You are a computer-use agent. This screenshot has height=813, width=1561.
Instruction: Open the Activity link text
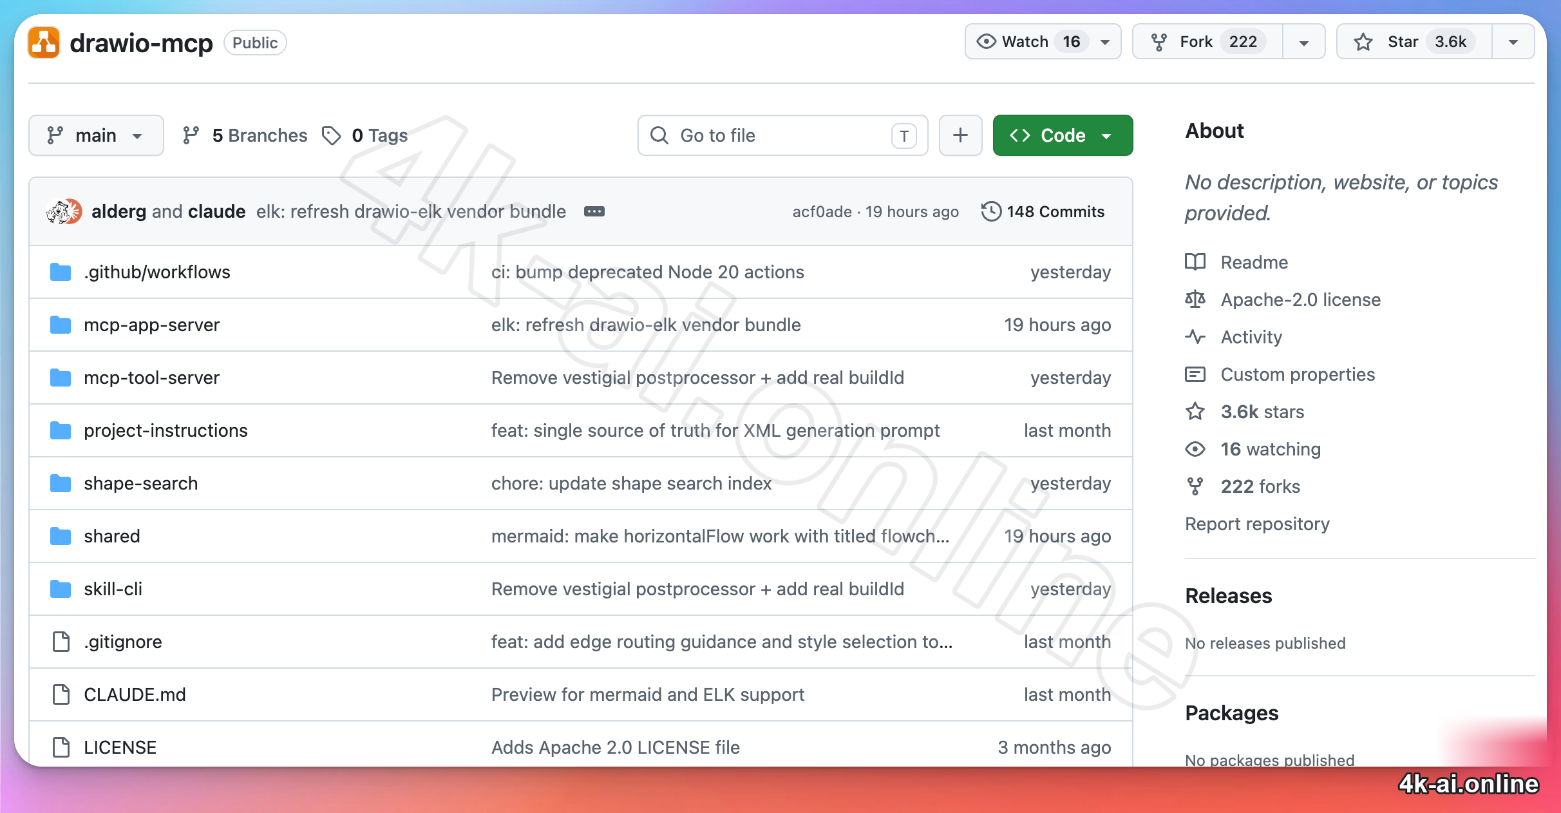pos(1251,337)
